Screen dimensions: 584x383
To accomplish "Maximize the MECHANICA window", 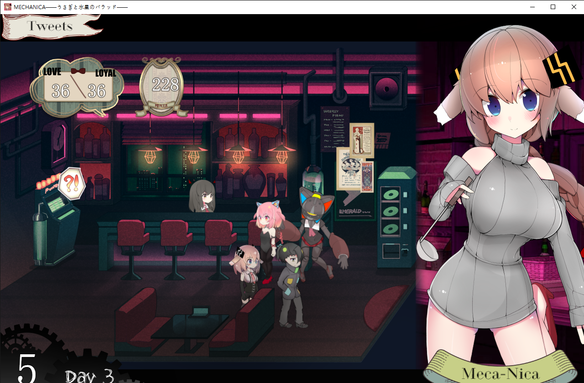I will [553, 7].
